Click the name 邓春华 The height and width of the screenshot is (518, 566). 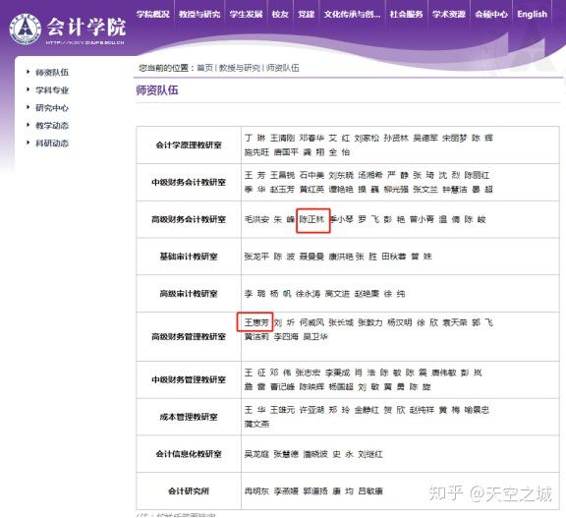pyautogui.click(x=311, y=138)
